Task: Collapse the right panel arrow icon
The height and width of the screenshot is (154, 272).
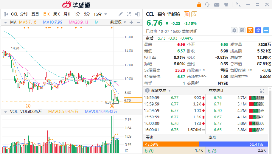Action: (137, 14)
